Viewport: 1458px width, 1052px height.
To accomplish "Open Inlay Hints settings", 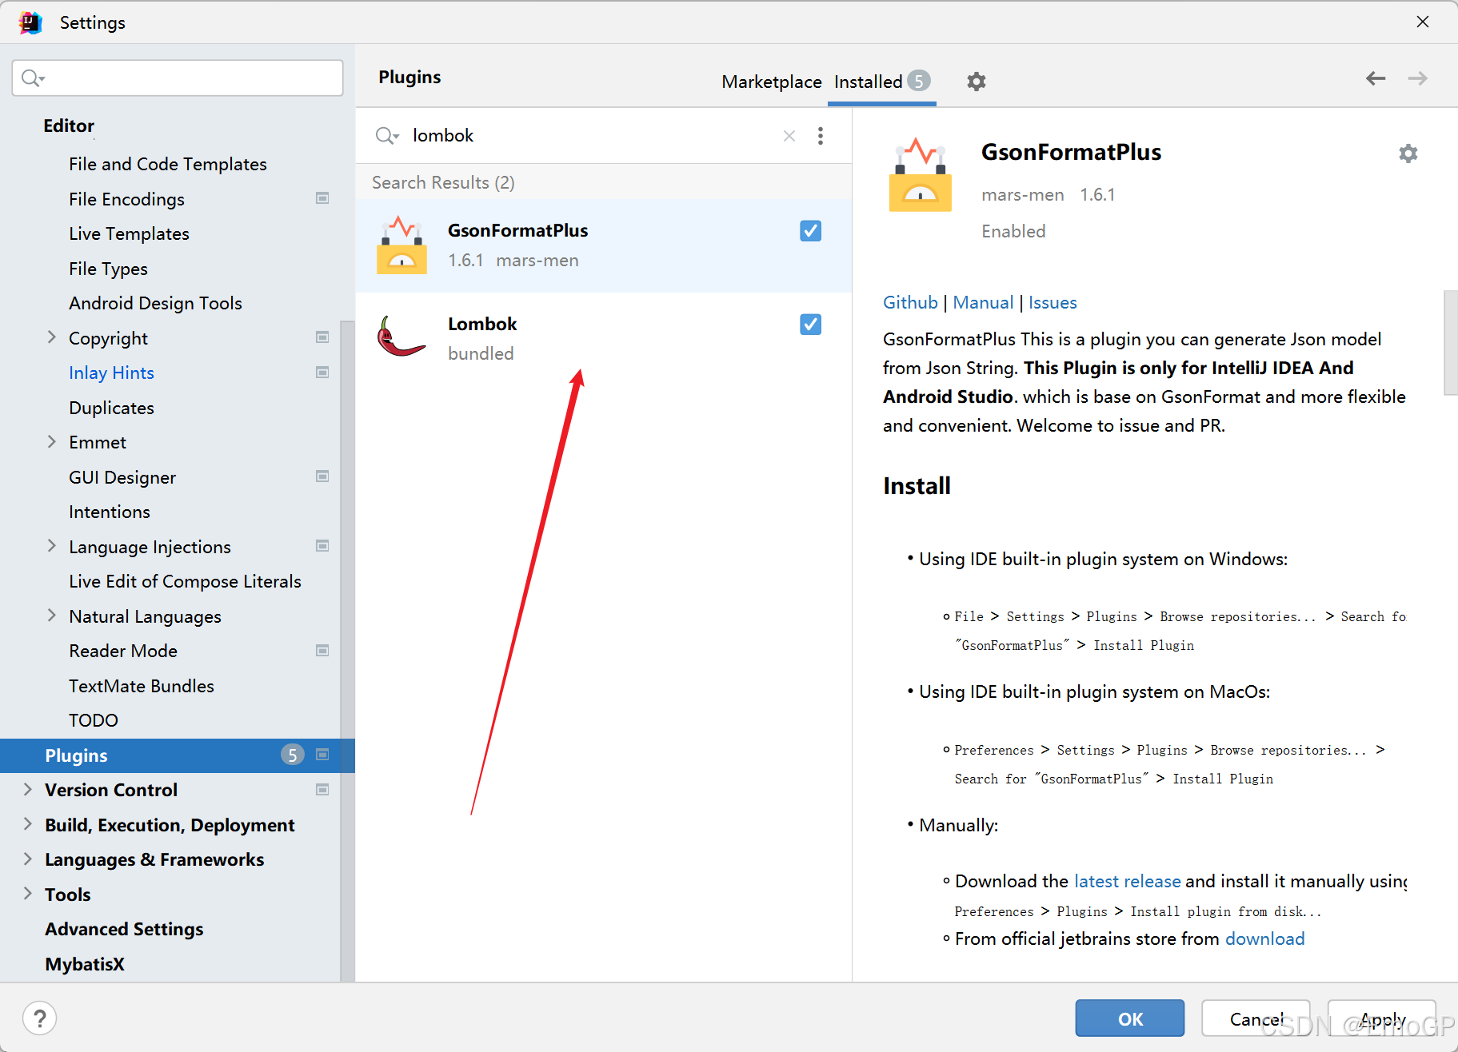I will pos(111,373).
